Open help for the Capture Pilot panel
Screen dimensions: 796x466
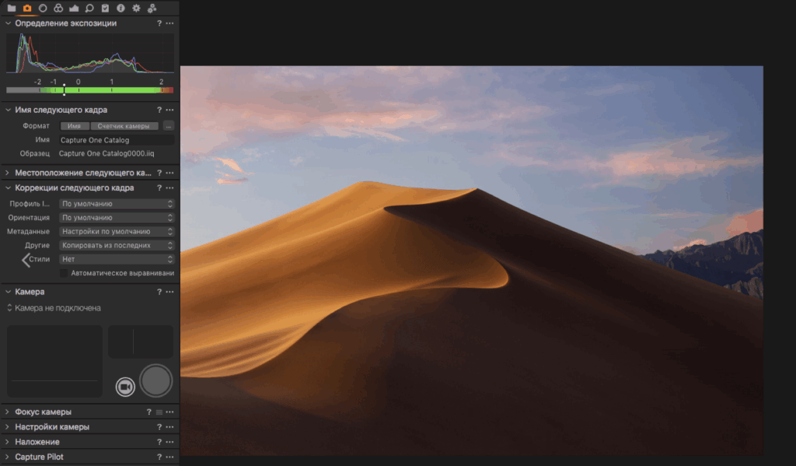pyautogui.click(x=159, y=457)
